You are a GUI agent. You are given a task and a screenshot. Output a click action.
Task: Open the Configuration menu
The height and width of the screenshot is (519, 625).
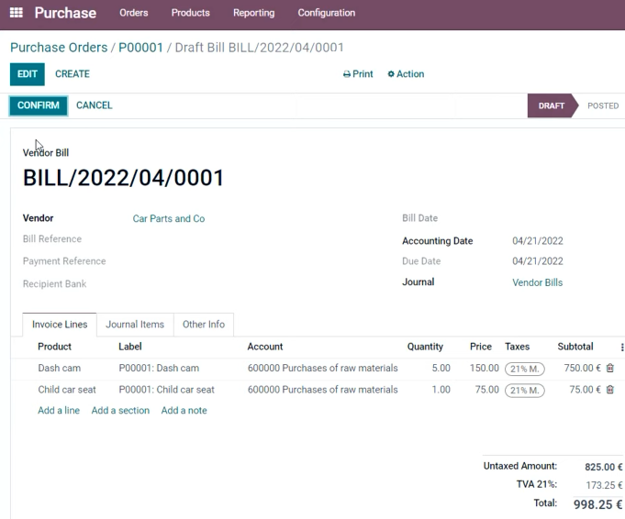coord(327,13)
